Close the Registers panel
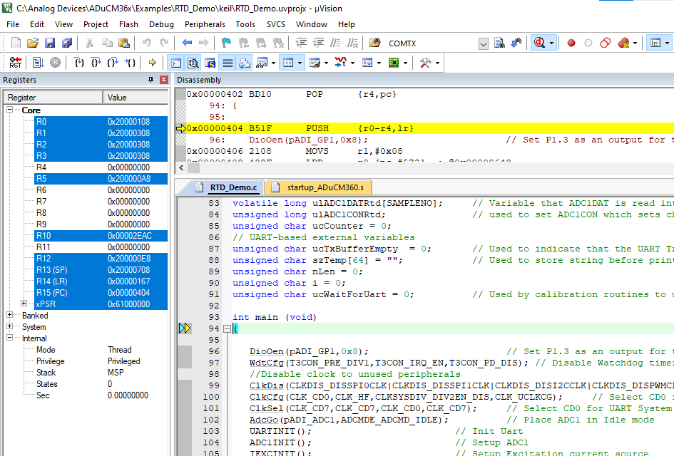Image resolution: width=674 pixels, height=456 pixels. coord(163,79)
